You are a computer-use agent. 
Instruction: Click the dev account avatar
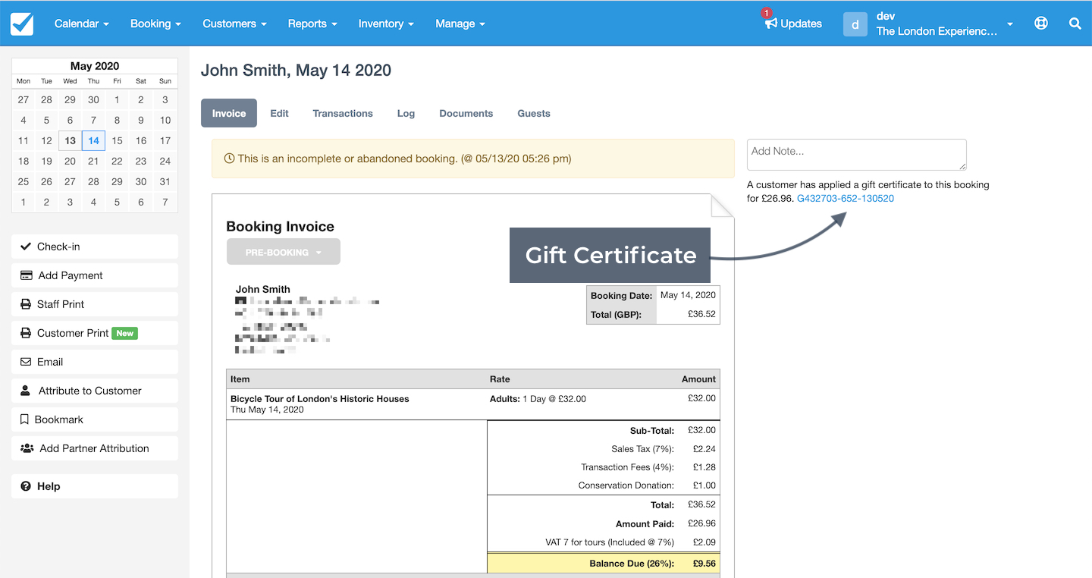(855, 24)
